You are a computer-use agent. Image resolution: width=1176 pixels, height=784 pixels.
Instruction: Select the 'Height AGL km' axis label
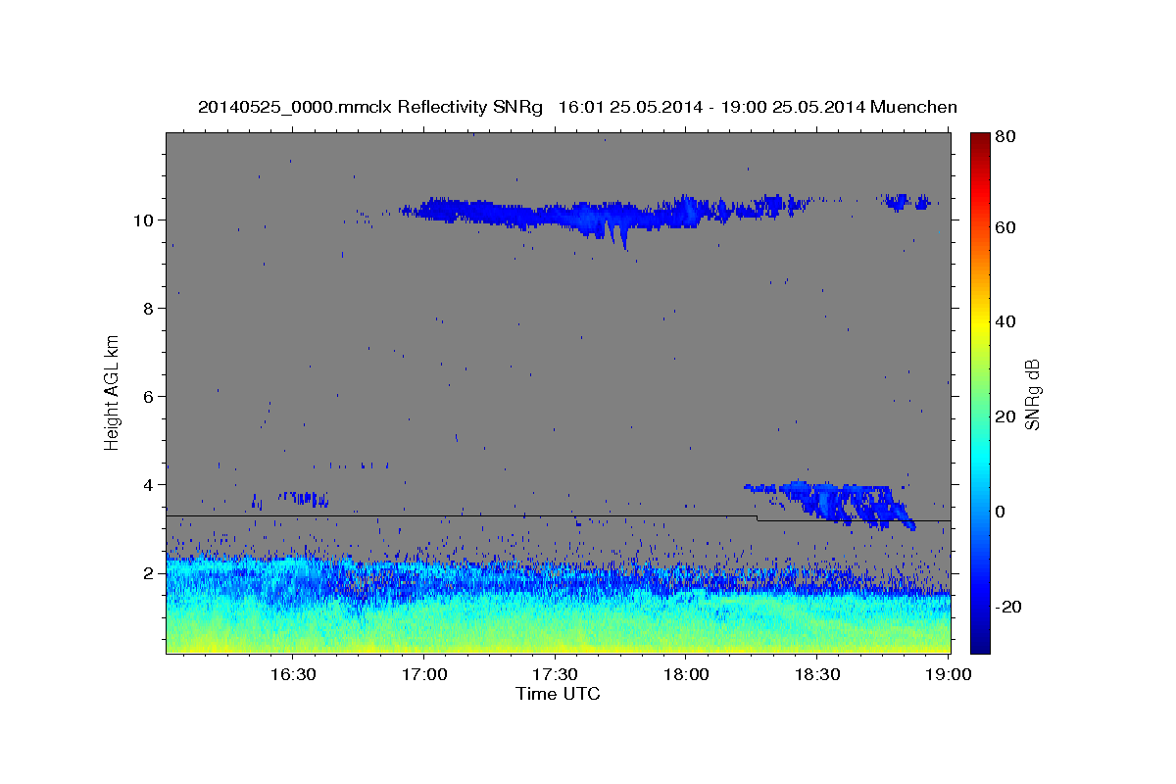[x=113, y=391]
